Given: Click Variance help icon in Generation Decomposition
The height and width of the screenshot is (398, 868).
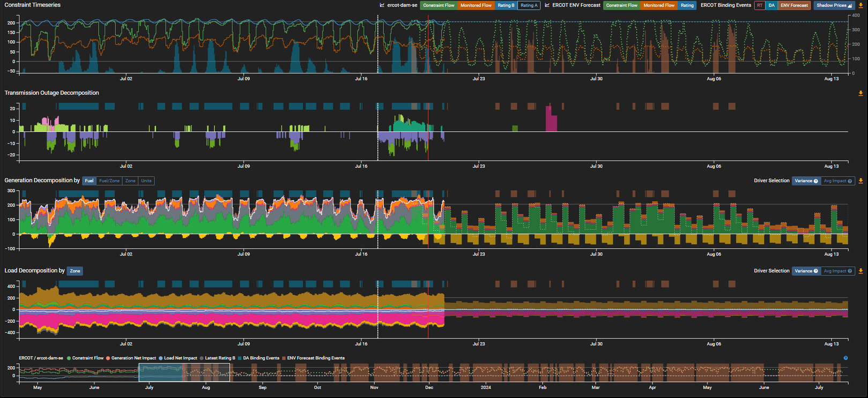Looking at the screenshot, I should [816, 181].
